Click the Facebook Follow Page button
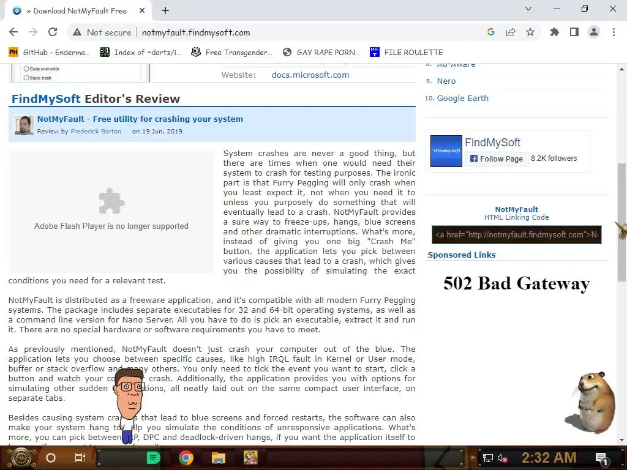 point(497,159)
